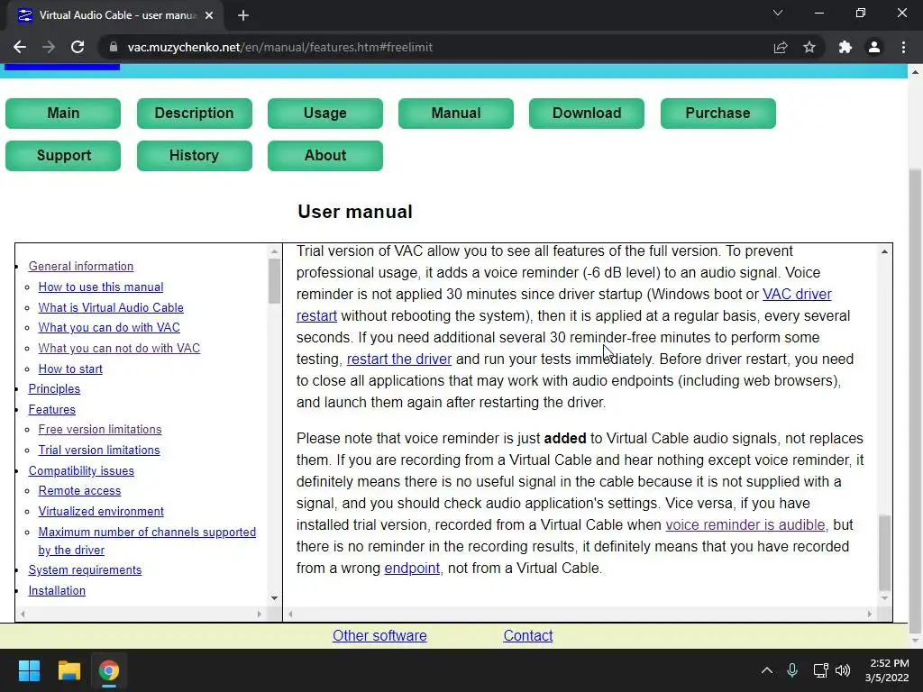Reload the current page
This screenshot has width=923, height=692.
[78, 47]
